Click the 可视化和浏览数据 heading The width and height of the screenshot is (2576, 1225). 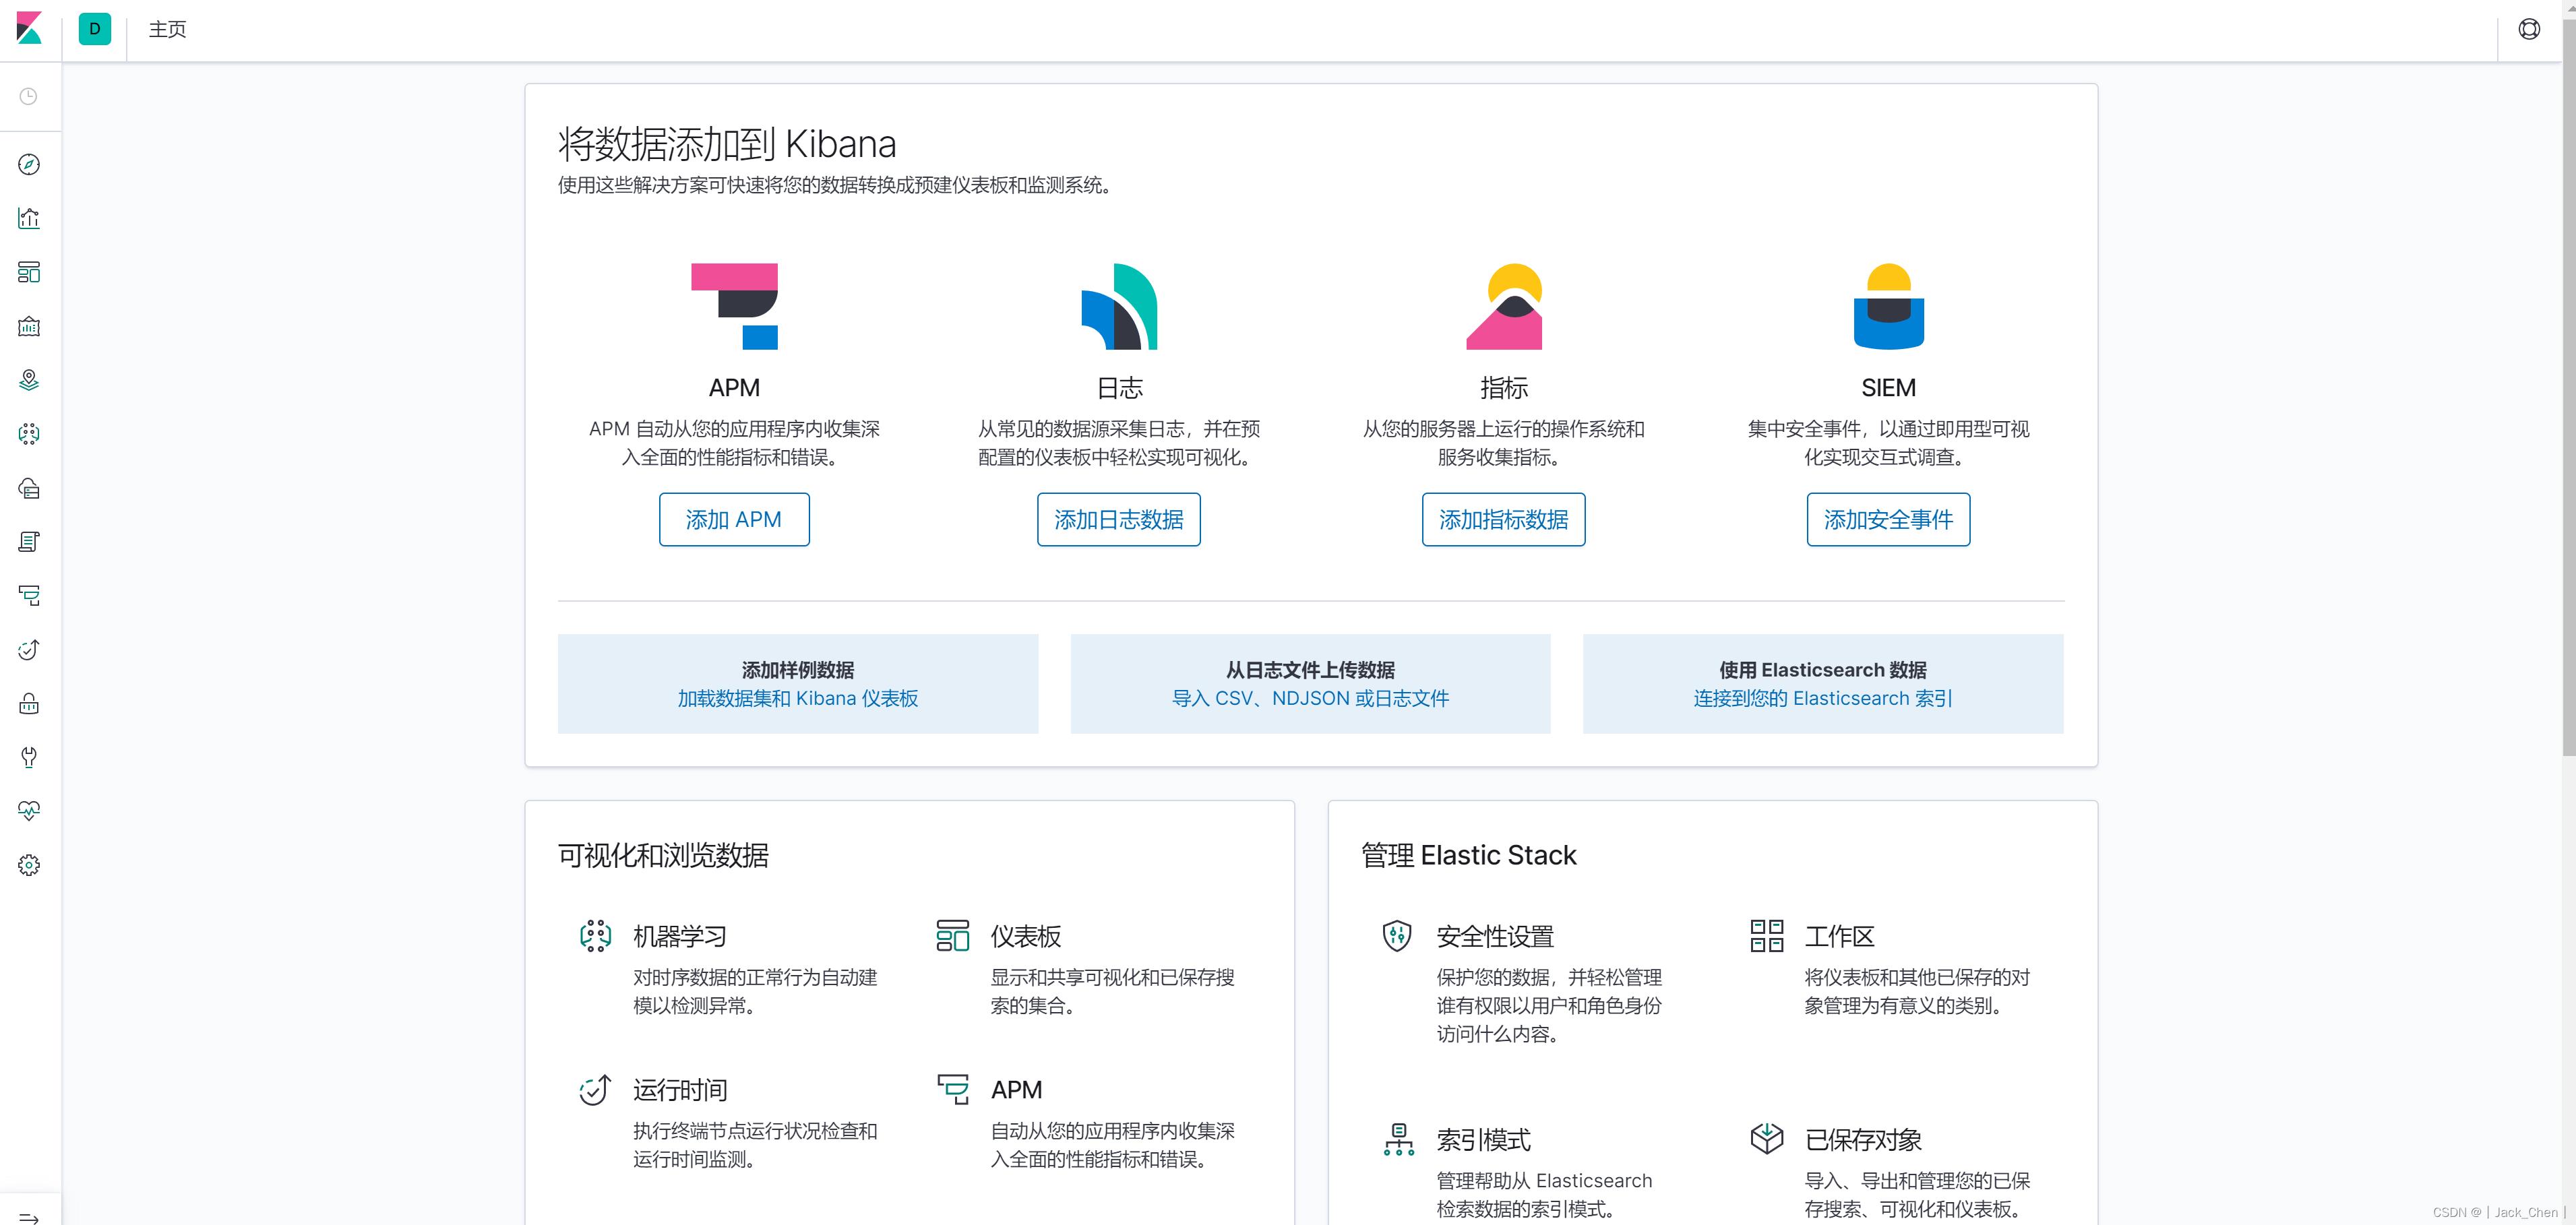coord(663,855)
